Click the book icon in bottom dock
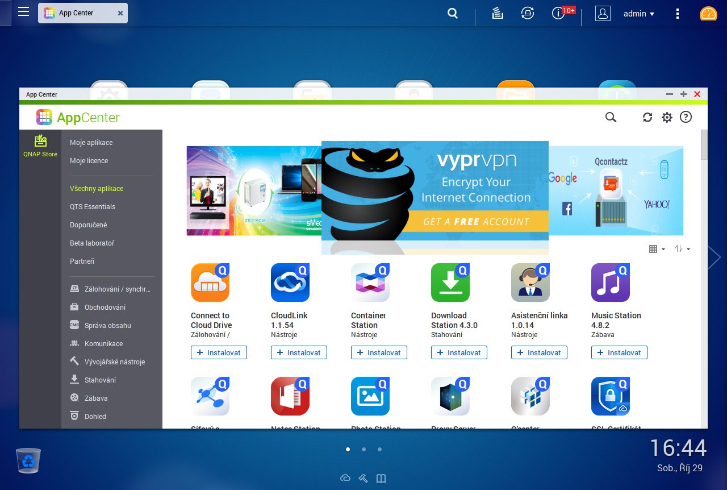 coord(381,478)
